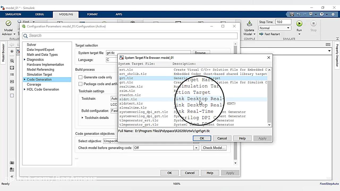Open the Model Browser side tab

coord(3,53)
